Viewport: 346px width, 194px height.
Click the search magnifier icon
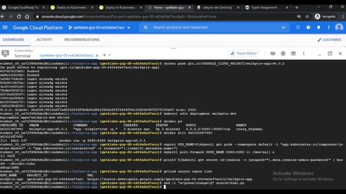pyautogui.click(x=145, y=27)
